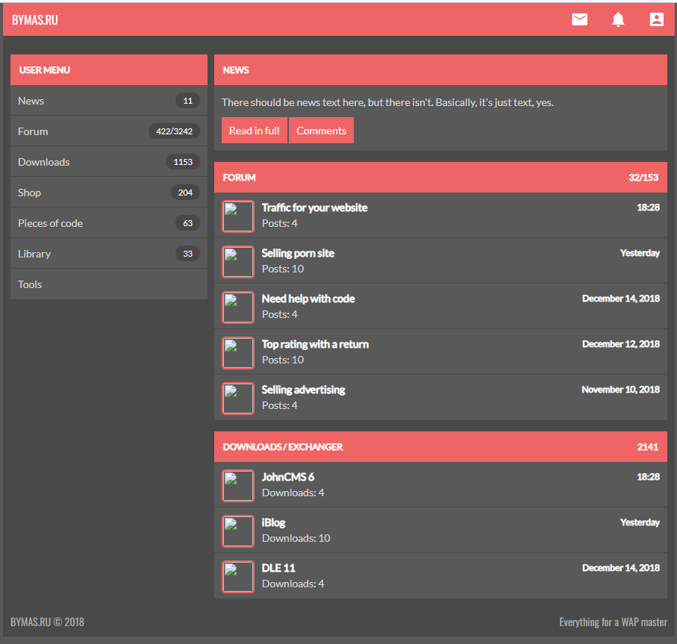Click avatar thumbnail beside Need help with code
This screenshot has height=644, width=677.
click(x=238, y=307)
